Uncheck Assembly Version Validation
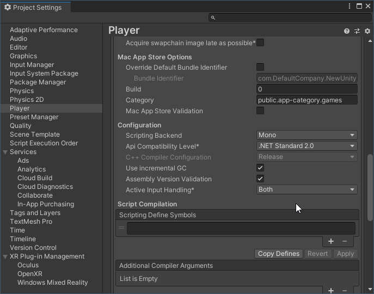374x294 pixels. [260, 179]
